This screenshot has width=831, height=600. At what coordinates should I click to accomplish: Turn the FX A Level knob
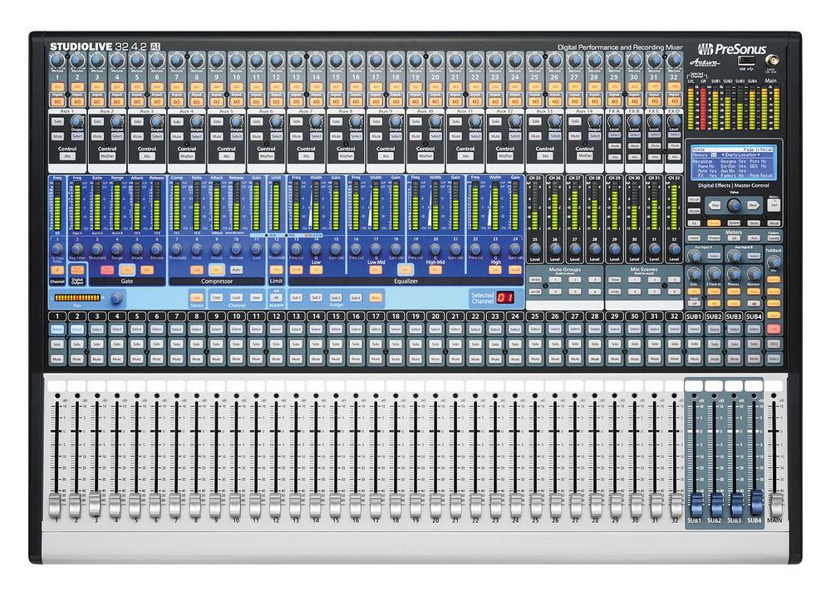point(615,121)
